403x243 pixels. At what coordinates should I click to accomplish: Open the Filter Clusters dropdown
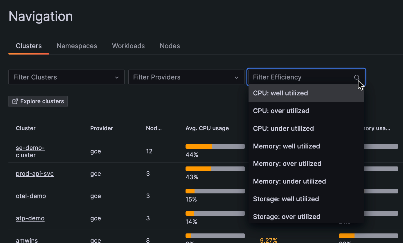pyautogui.click(x=66, y=77)
